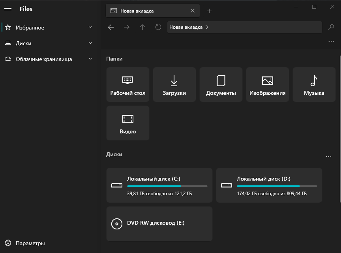Viewport: 341px width, 253px height.
Task: Click the Files app title
Action: tap(26, 9)
